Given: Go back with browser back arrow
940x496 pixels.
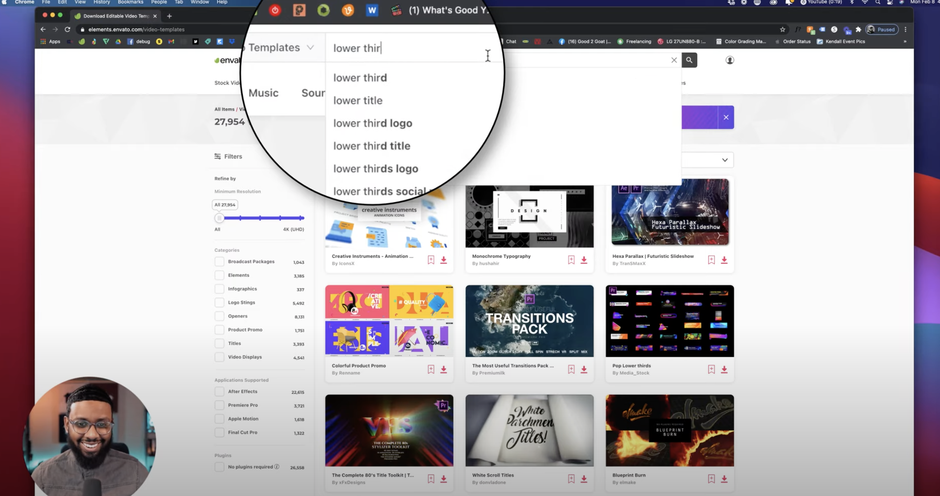Looking at the screenshot, I should [x=43, y=29].
